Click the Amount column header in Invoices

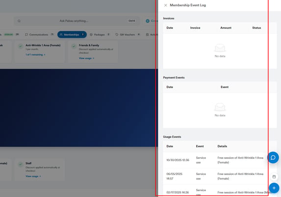(x=226, y=28)
